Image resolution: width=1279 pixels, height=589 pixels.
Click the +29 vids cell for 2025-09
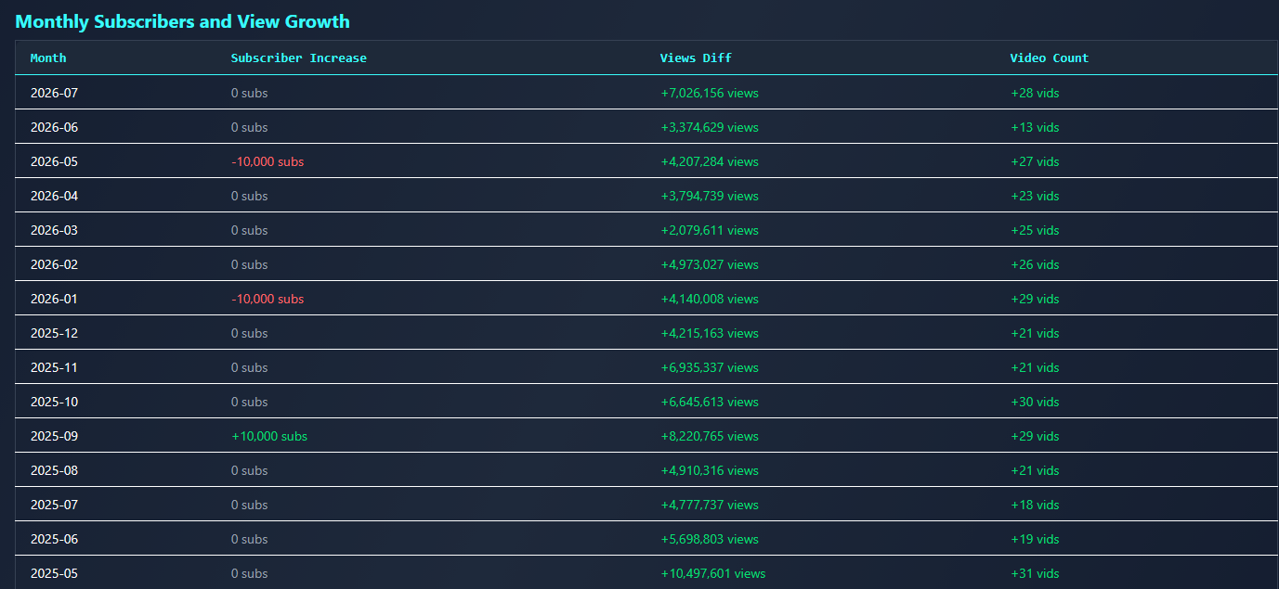coord(1035,436)
